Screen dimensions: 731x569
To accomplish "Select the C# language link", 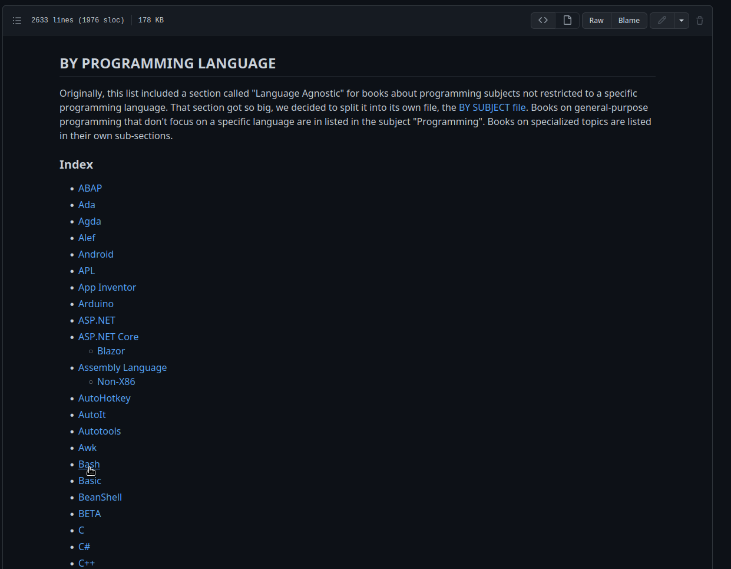I will (x=84, y=547).
